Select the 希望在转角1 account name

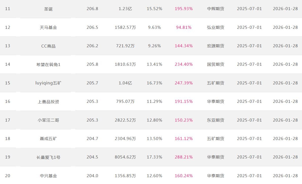click(x=48, y=64)
